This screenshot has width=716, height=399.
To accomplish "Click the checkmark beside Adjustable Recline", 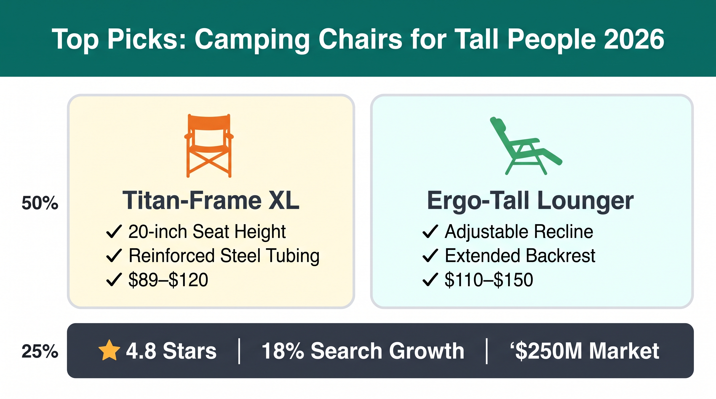I will (x=430, y=232).
